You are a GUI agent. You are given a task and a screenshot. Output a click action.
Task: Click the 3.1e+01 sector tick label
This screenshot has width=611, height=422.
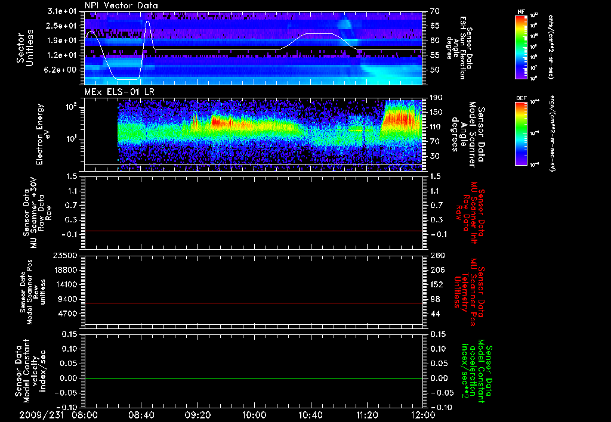coord(62,11)
